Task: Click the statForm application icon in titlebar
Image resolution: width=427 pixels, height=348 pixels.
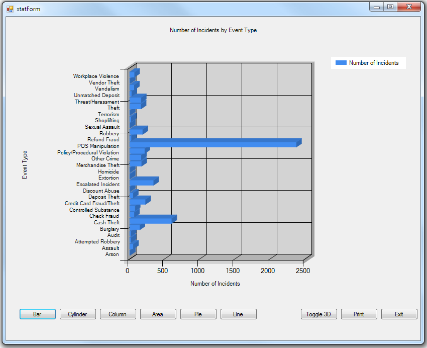Action: pos(9,9)
